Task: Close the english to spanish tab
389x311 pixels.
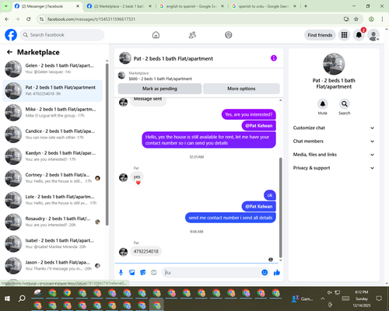Action: click(x=223, y=6)
